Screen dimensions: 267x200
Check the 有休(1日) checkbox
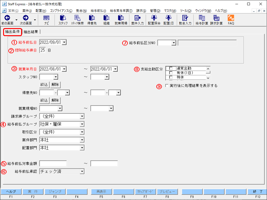(171, 73)
